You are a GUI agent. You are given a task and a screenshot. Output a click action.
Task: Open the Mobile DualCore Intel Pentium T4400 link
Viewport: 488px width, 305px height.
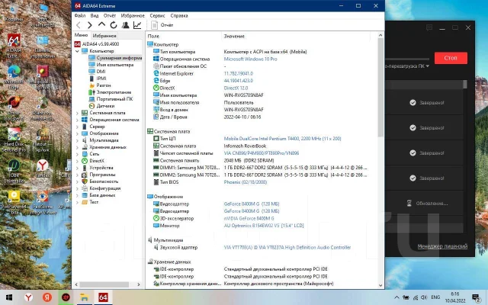(x=282, y=139)
